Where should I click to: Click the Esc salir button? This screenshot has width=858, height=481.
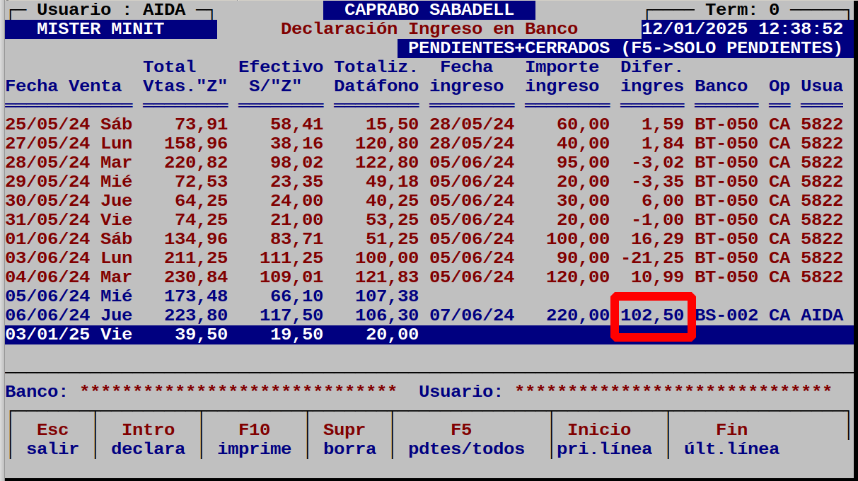(53, 439)
